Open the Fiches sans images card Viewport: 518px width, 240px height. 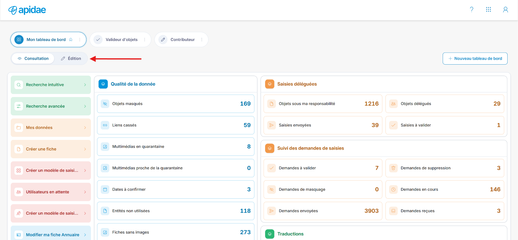click(176, 232)
